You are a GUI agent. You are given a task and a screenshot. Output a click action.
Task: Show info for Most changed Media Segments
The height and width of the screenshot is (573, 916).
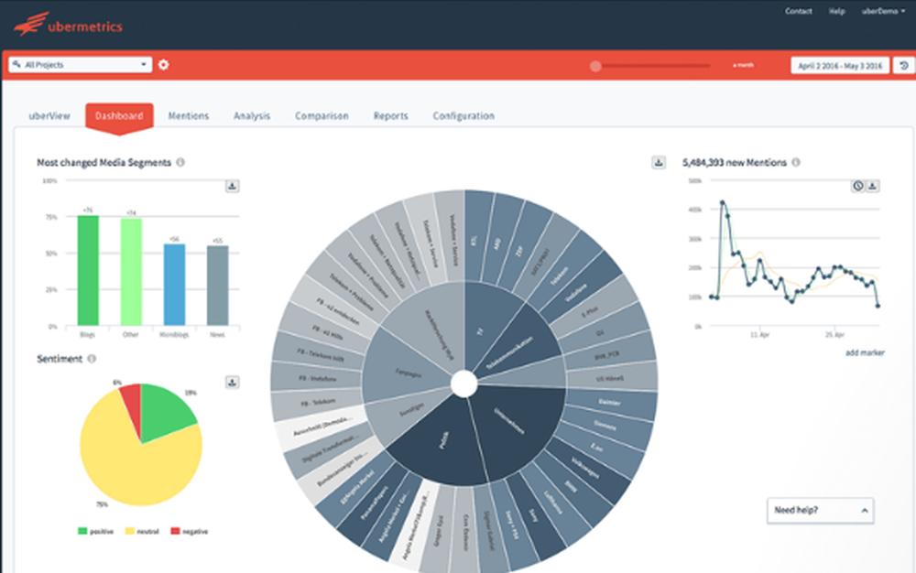(180, 162)
